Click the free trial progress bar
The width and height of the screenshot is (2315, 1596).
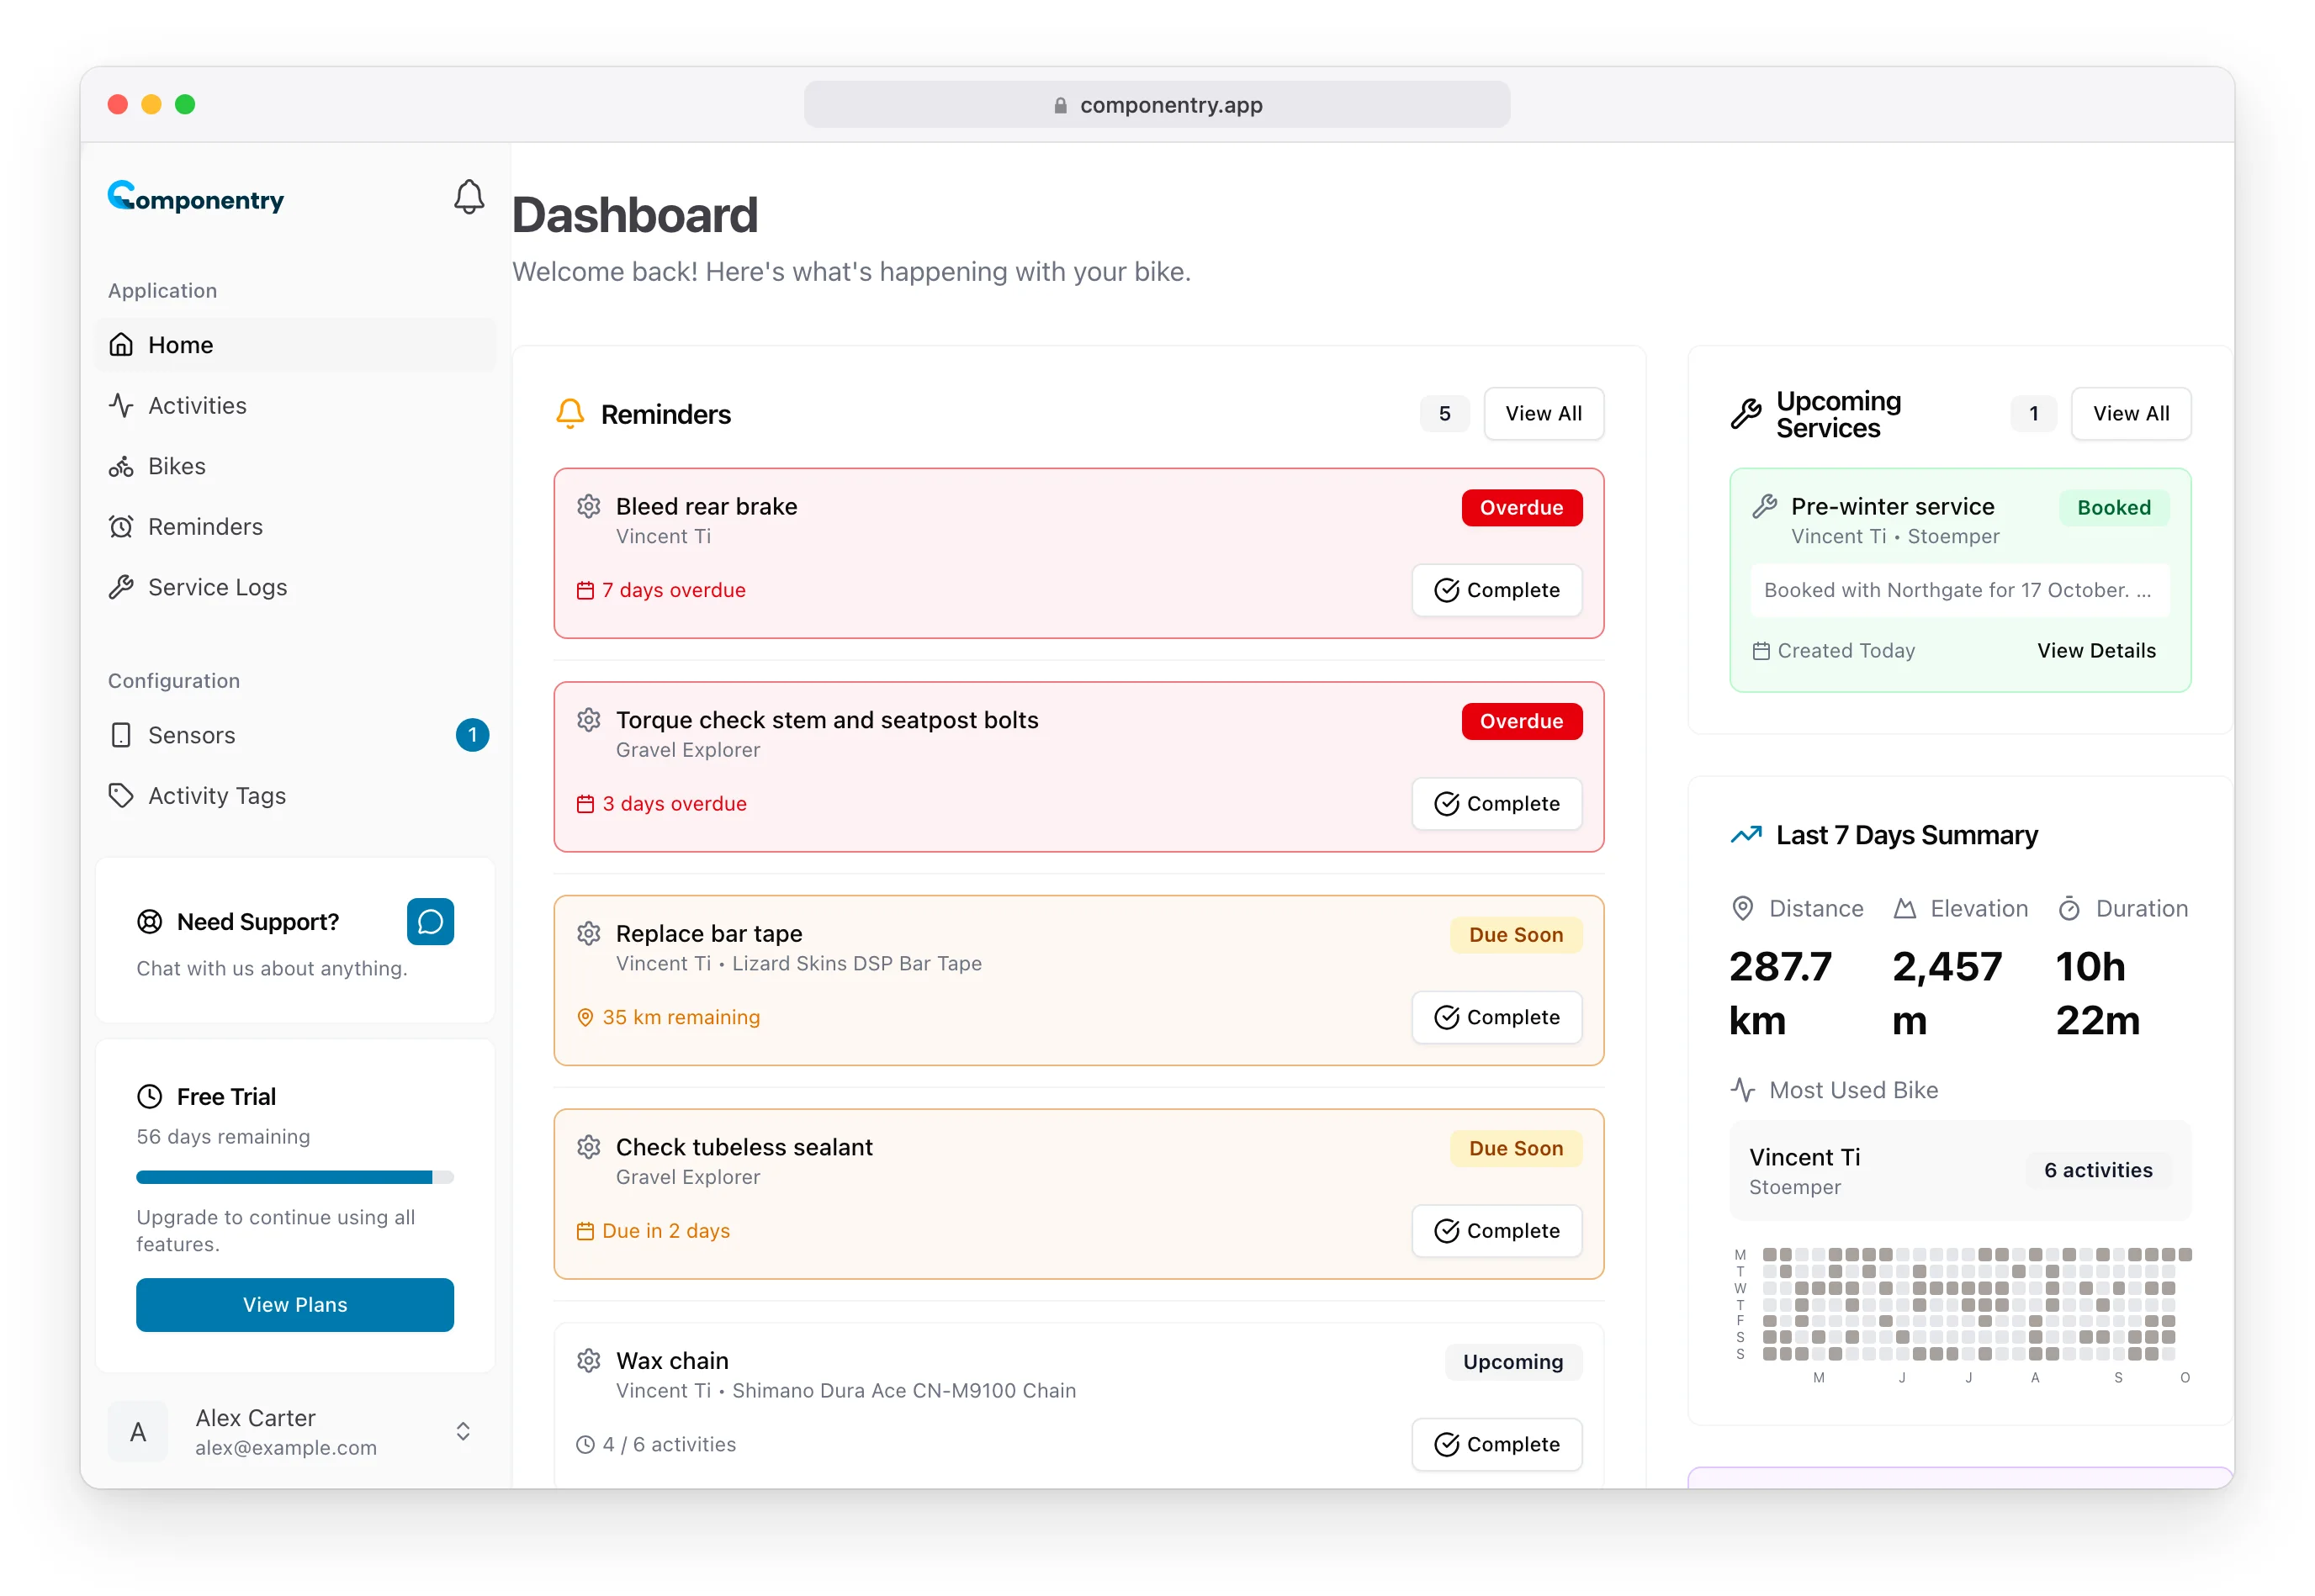click(x=295, y=1177)
